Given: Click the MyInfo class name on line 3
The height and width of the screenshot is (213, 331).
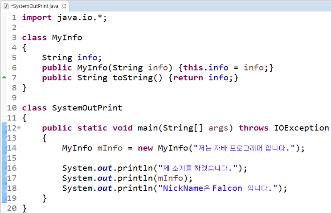Looking at the screenshot, I should click(x=67, y=38).
